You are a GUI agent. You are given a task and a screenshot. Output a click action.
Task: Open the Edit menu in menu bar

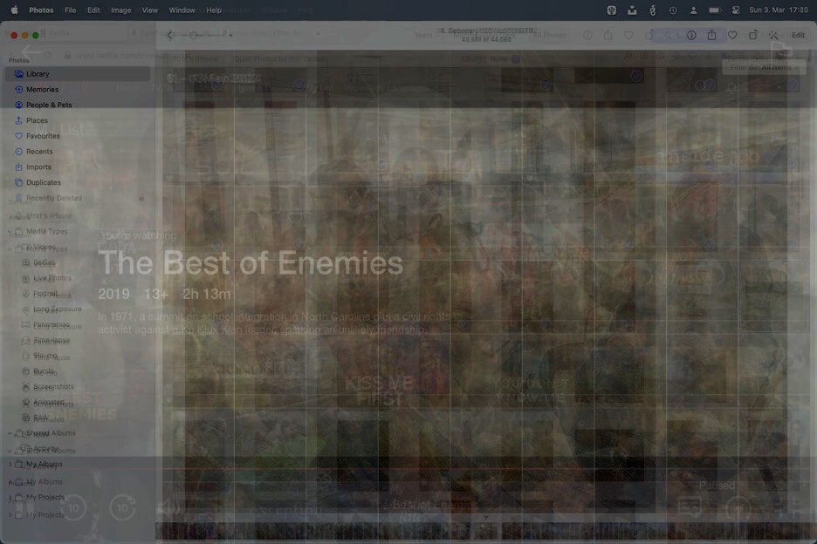point(93,10)
